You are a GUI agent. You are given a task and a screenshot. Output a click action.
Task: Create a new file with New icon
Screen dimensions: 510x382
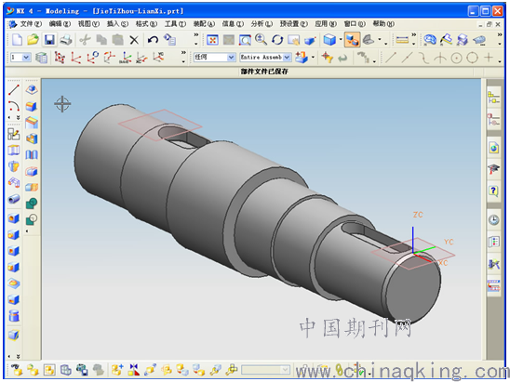(17, 40)
